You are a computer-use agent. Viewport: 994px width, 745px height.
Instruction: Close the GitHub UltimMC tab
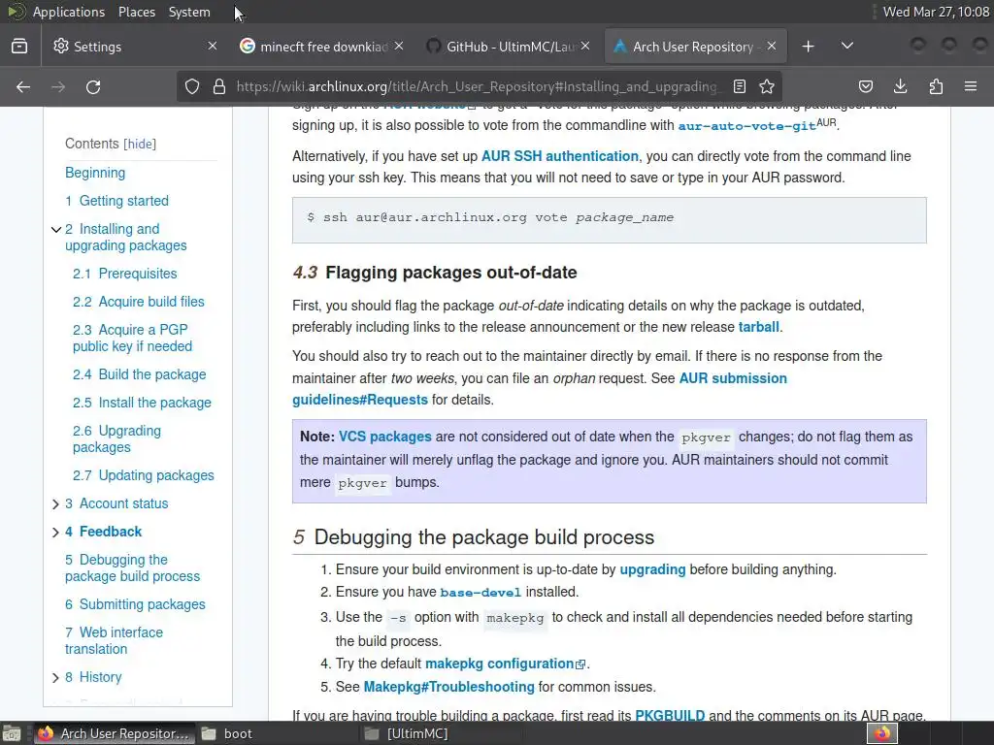point(585,46)
